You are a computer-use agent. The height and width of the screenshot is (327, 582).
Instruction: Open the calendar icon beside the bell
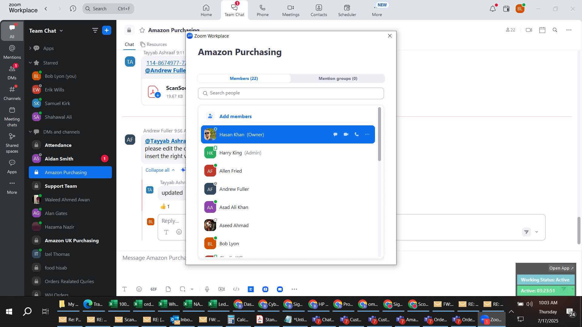(506, 8)
